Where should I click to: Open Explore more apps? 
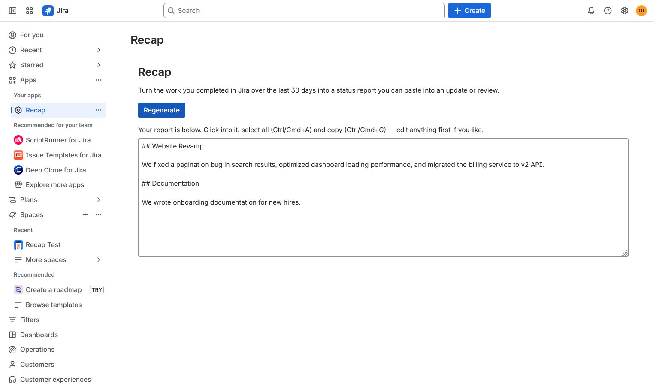(58, 185)
